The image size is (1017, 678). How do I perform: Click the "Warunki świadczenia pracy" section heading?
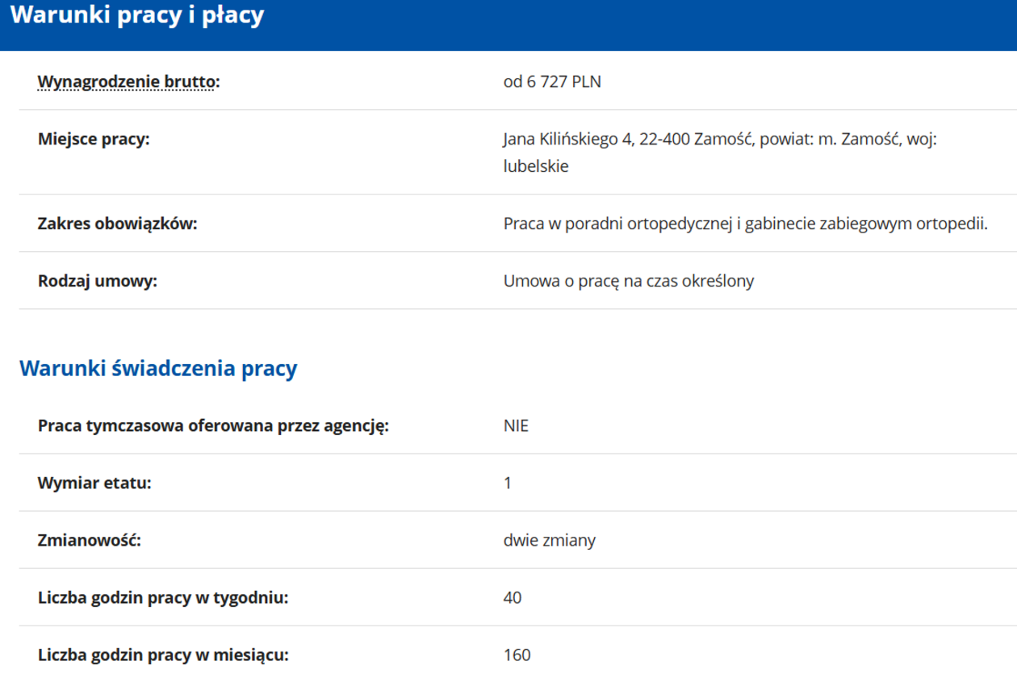tap(158, 368)
